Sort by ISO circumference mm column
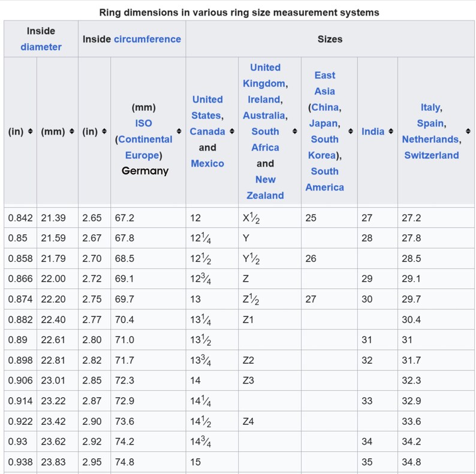Image resolution: width=476 pixels, height=474 pixels. click(179, 131)
